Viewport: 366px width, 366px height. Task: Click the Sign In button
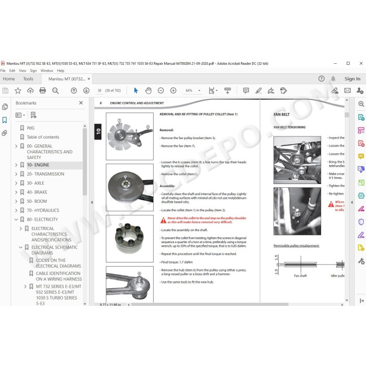(352, 79)
